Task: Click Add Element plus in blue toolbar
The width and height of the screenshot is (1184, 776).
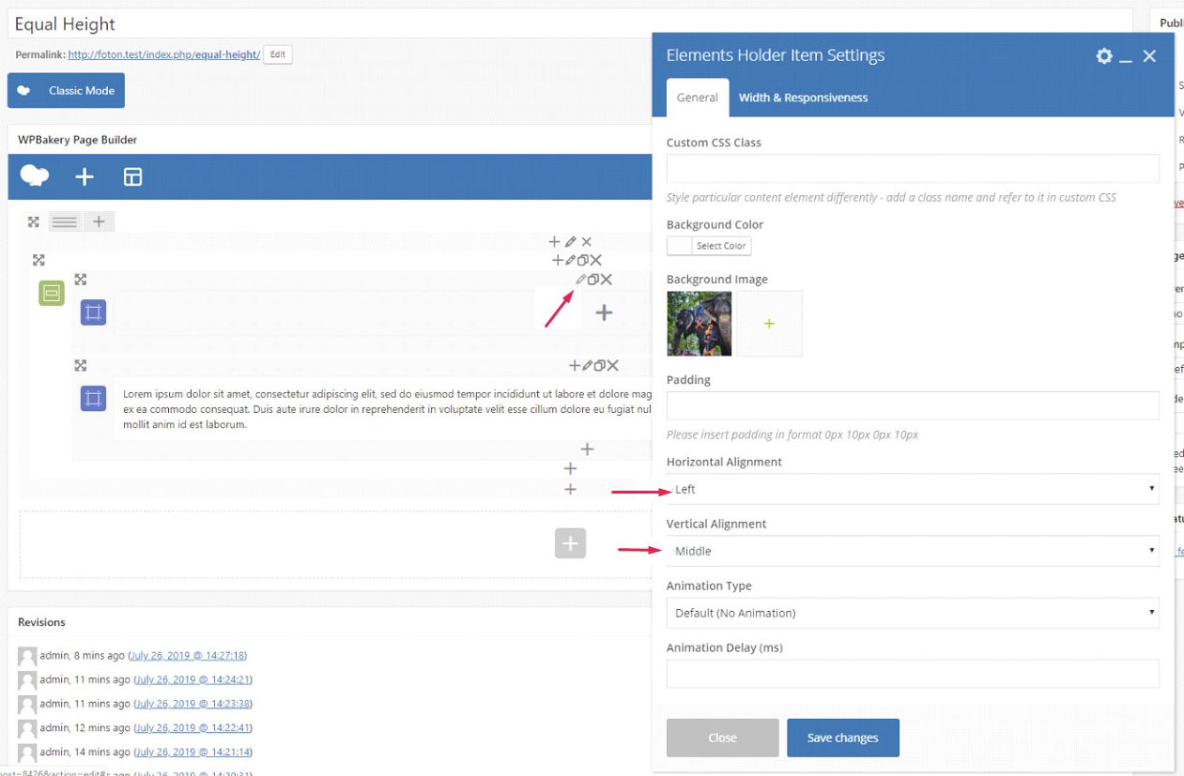Action: [x=85, y=177]
